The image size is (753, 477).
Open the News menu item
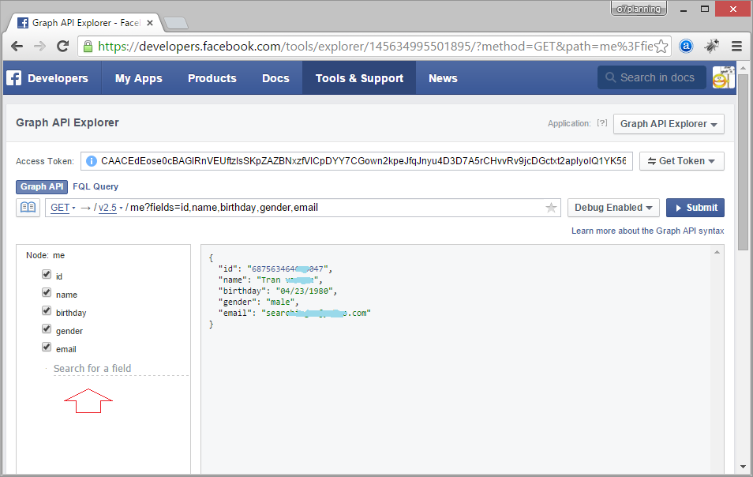click(x=443, y=78)
